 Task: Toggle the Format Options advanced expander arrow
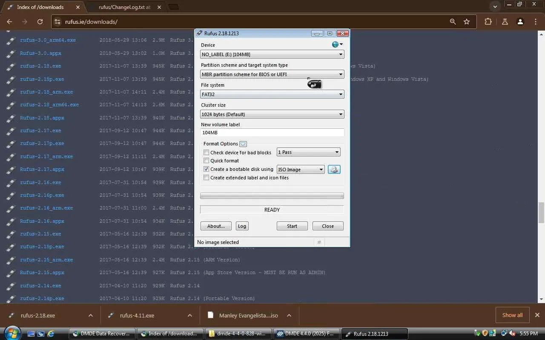click(243, 144)
